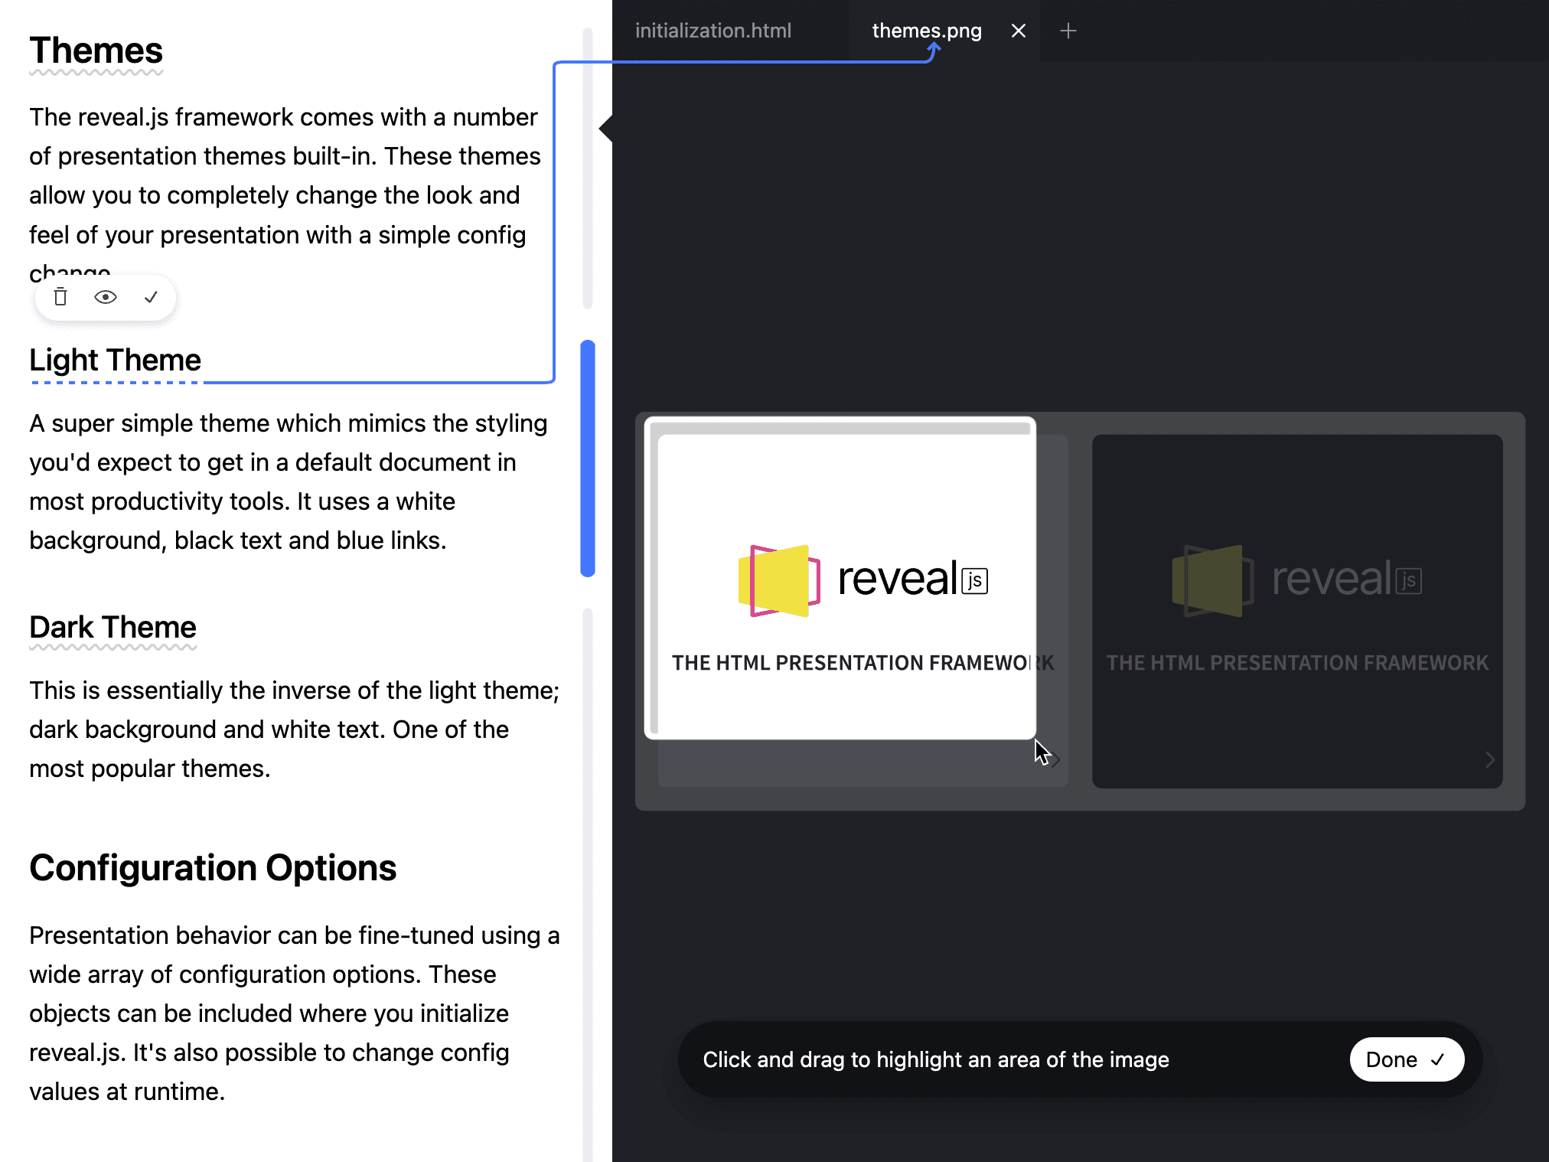1549x1162 pixels.
Task: Select the themes.png tab
Action: [926, 31]
